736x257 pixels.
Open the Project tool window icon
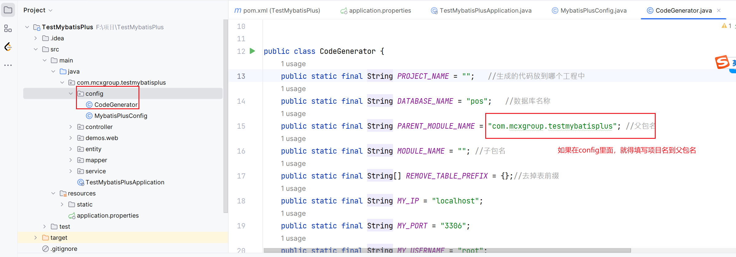point(8,10)
